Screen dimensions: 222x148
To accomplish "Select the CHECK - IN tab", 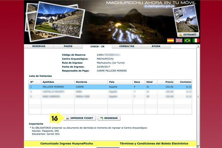I will point(97,46).
